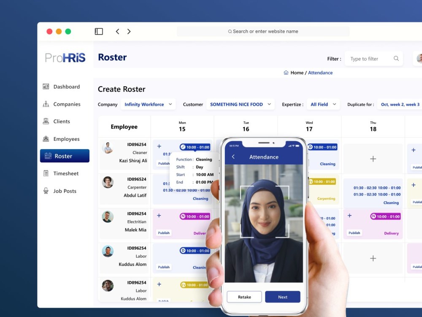422x317 pixels.
Task: Click the Dashboard sidebar icon
Action: (x=46, y=87)
